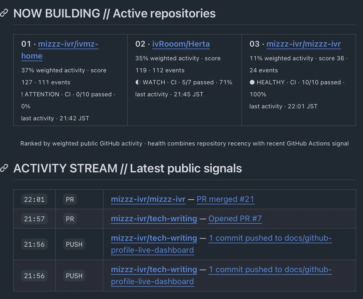The image size is (363, 299).
Task: Follow the Opened PR #7 link
Action: 235,218
